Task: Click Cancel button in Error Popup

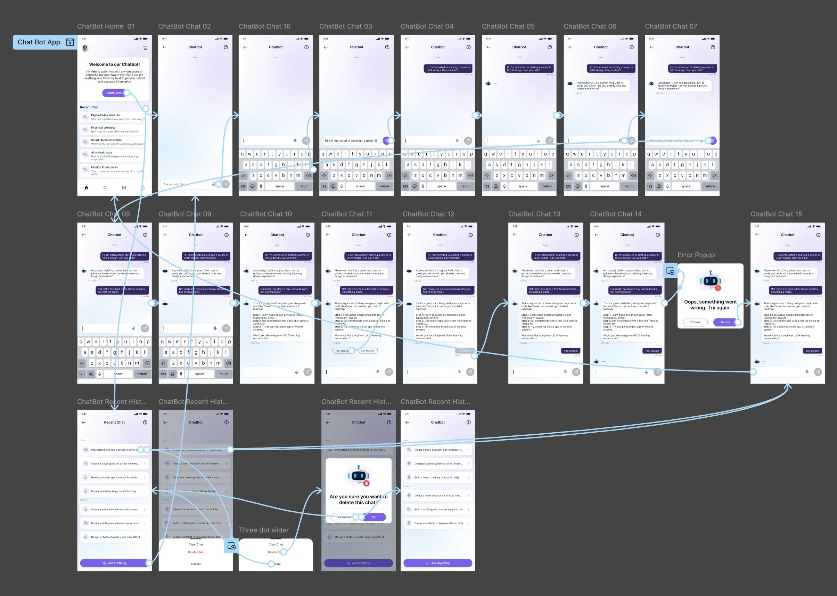Action: click(695, 322)
